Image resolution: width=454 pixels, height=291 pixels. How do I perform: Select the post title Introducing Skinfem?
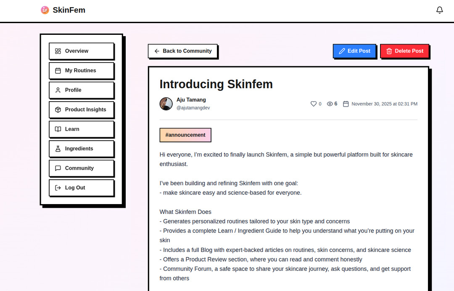point(216,84)
